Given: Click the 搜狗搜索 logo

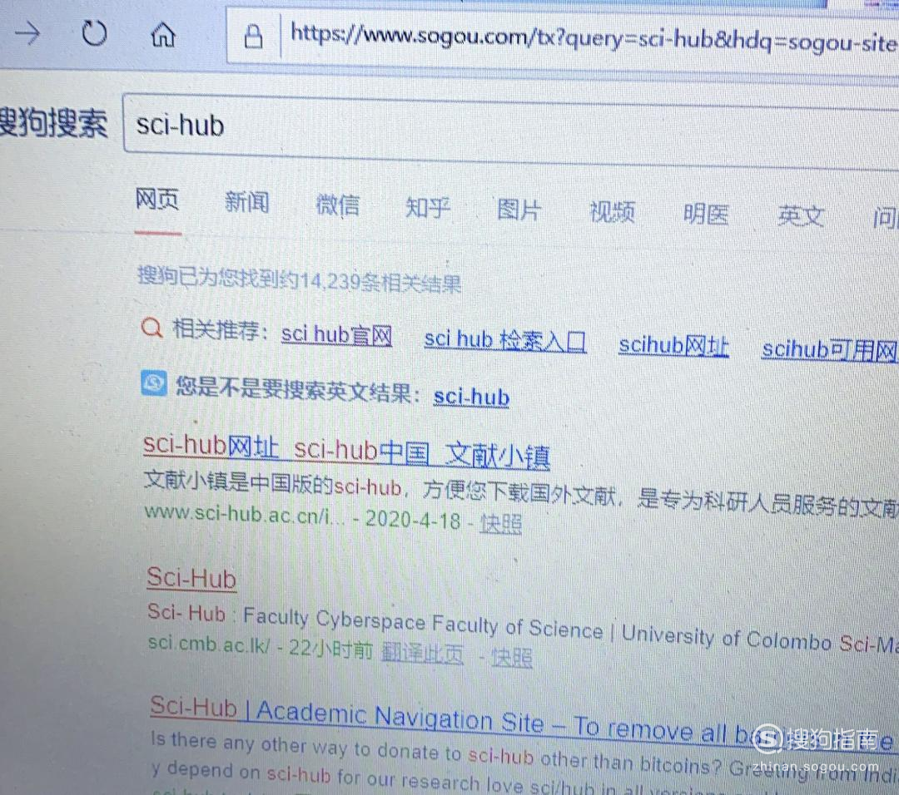Looking at the screenshot, I should (50, 125).
